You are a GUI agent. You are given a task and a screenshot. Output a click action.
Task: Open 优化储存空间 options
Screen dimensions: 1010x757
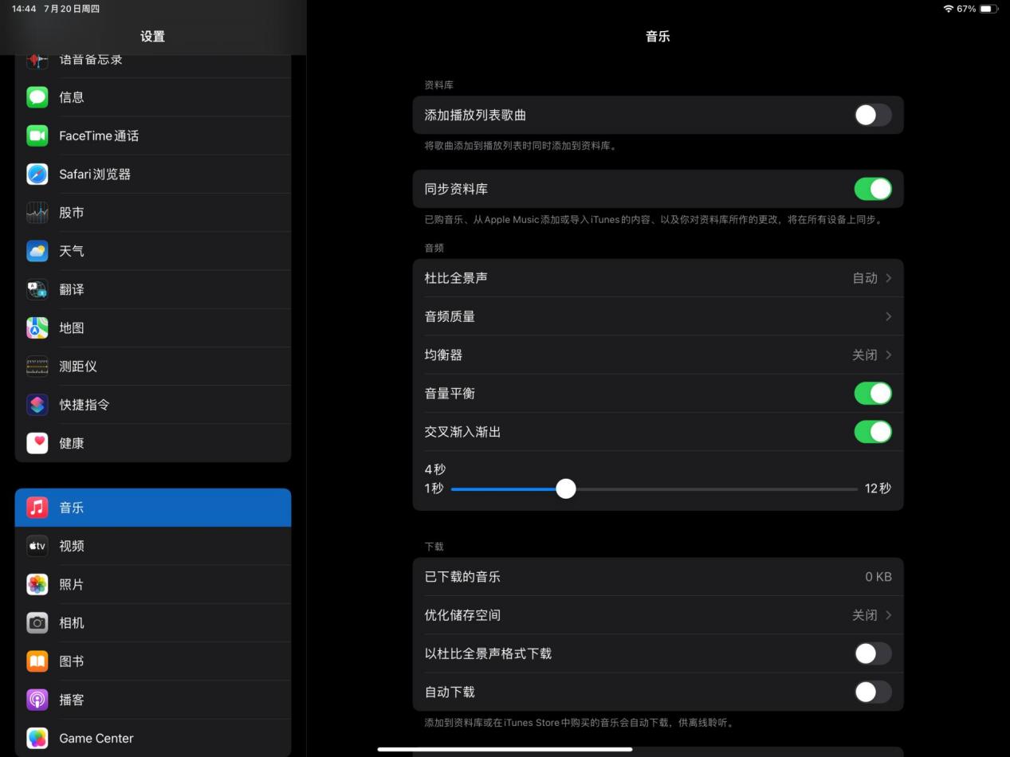(658, 614)
